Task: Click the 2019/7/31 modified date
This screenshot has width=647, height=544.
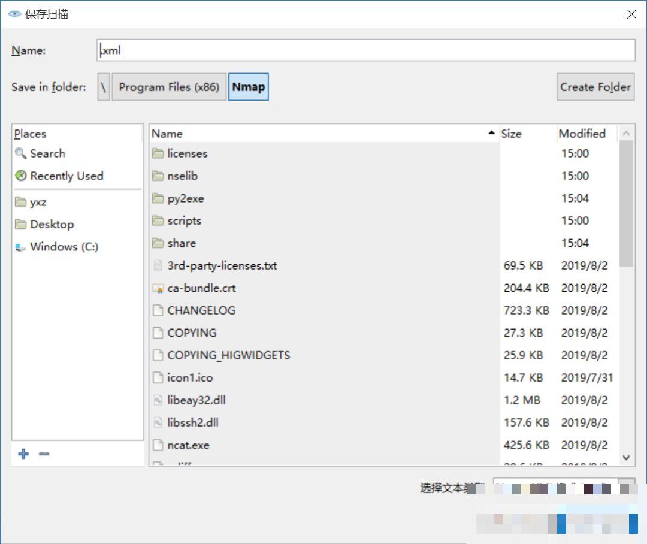Action: [x=586, y=377]
